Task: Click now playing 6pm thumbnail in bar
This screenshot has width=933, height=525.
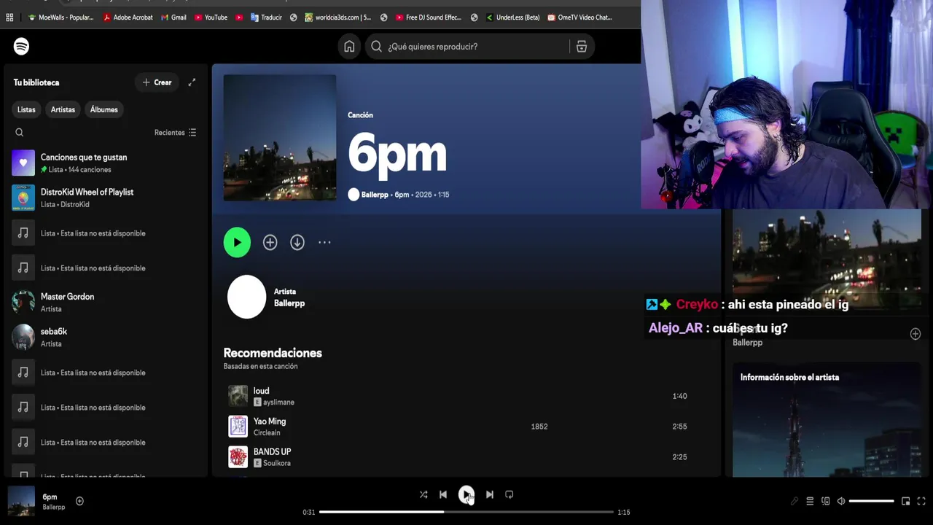Action: (x=21, y=501)
